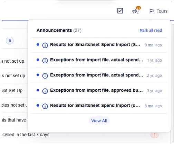Click unread dot on the 3 yr. ago announcement
This screenshot has height=145, width=174.
point(38,90)
